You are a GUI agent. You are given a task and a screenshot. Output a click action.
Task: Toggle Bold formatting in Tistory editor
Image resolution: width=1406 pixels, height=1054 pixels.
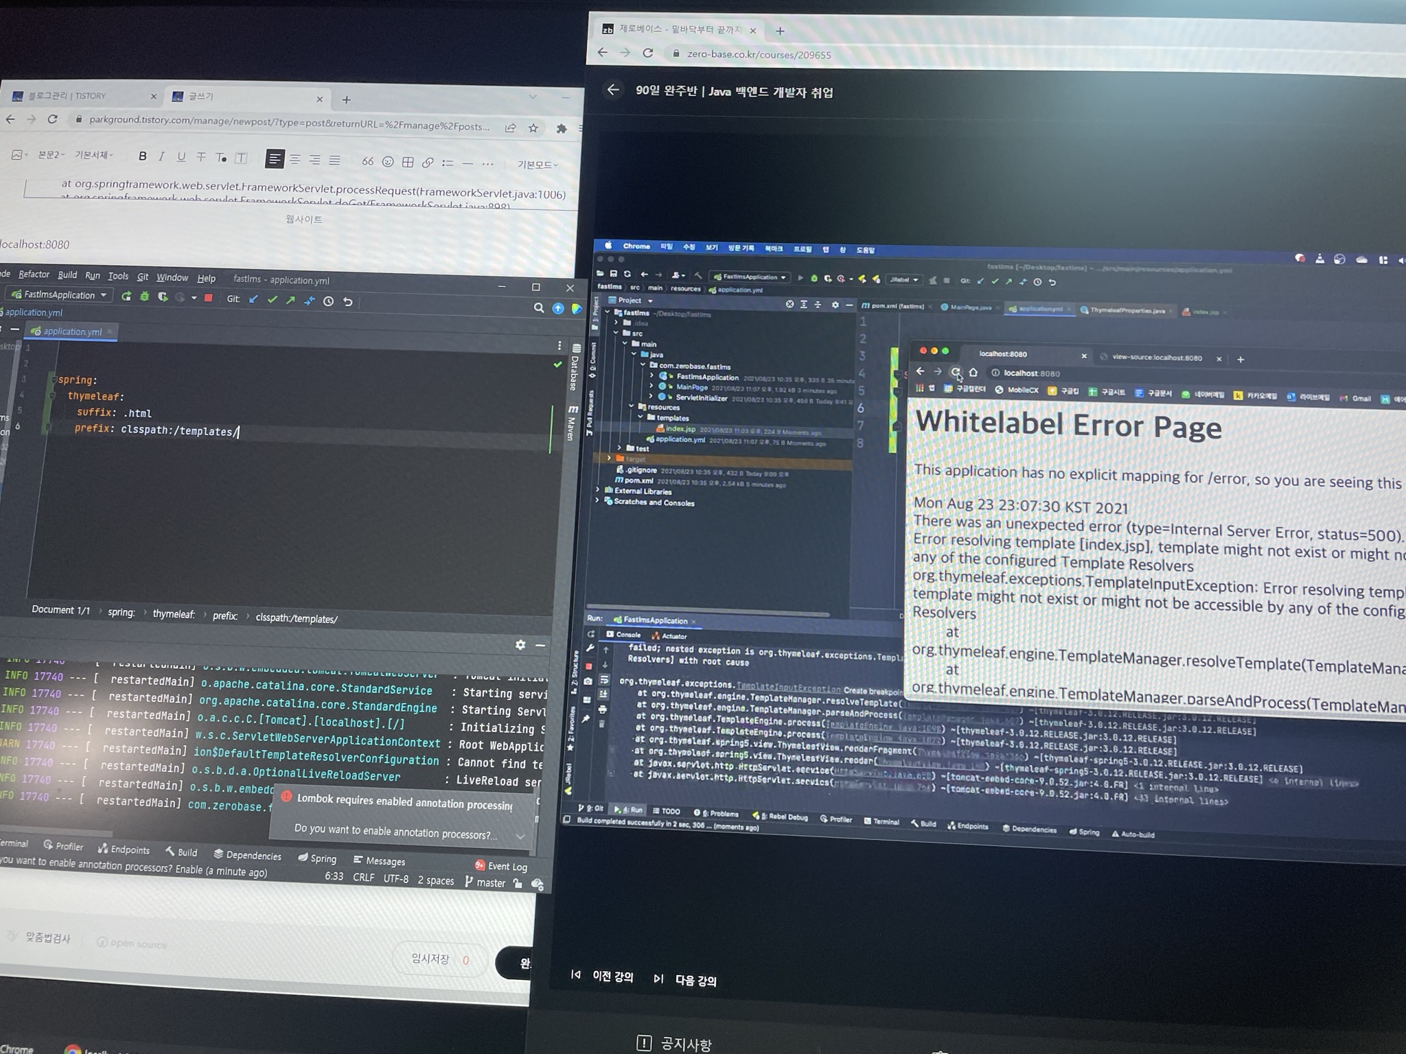(142, 156)
